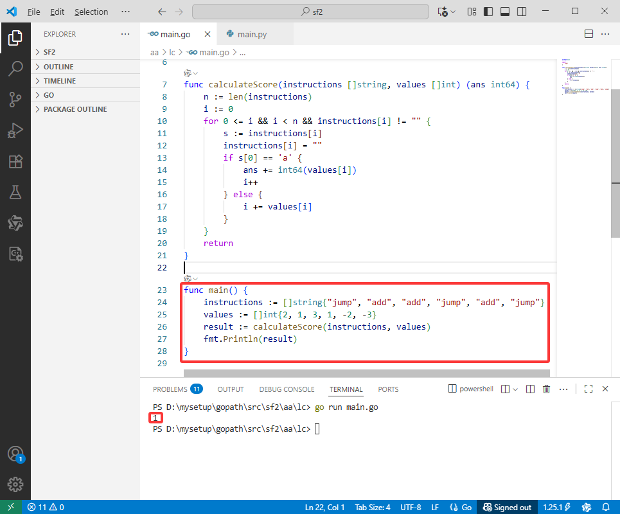Image resolution: width=620 pixels, height=514 pixels.
Task: Click the powershell terminal label
Action: (471, 389)
